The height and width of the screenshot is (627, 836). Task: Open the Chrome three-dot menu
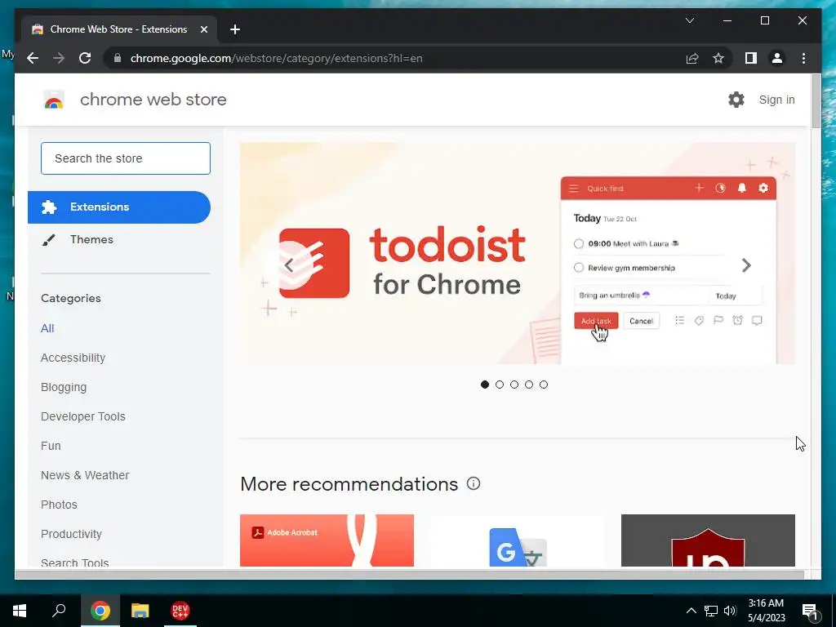(x=803, y=58)
